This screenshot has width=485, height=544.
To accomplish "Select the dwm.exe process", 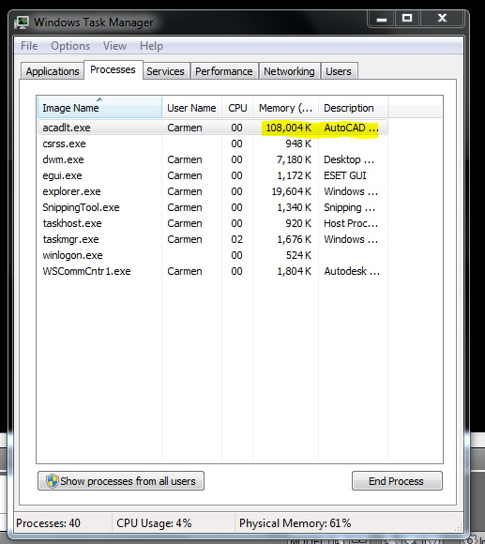I will (213, 159).
